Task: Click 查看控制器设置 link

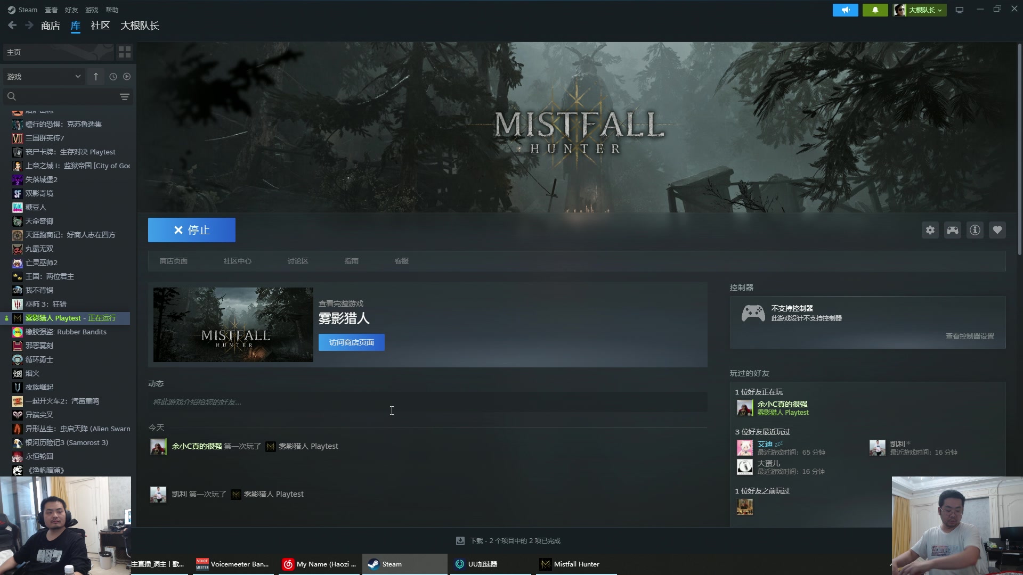Action: point(970,336)
